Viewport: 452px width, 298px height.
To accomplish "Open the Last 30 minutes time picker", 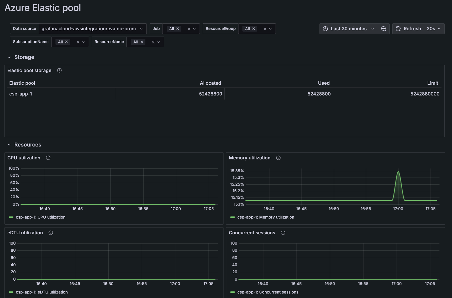I will pyautogui.click(x=348, y=29).
